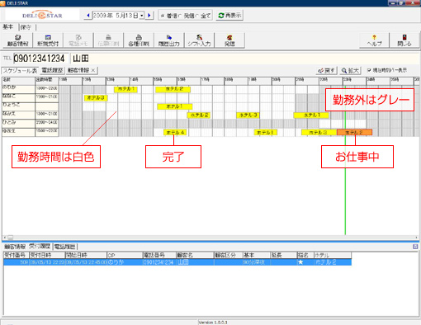The width and height of the screenshot is (421, 325).
Task: Select the 発信 radio button filter
Action: 180,16
